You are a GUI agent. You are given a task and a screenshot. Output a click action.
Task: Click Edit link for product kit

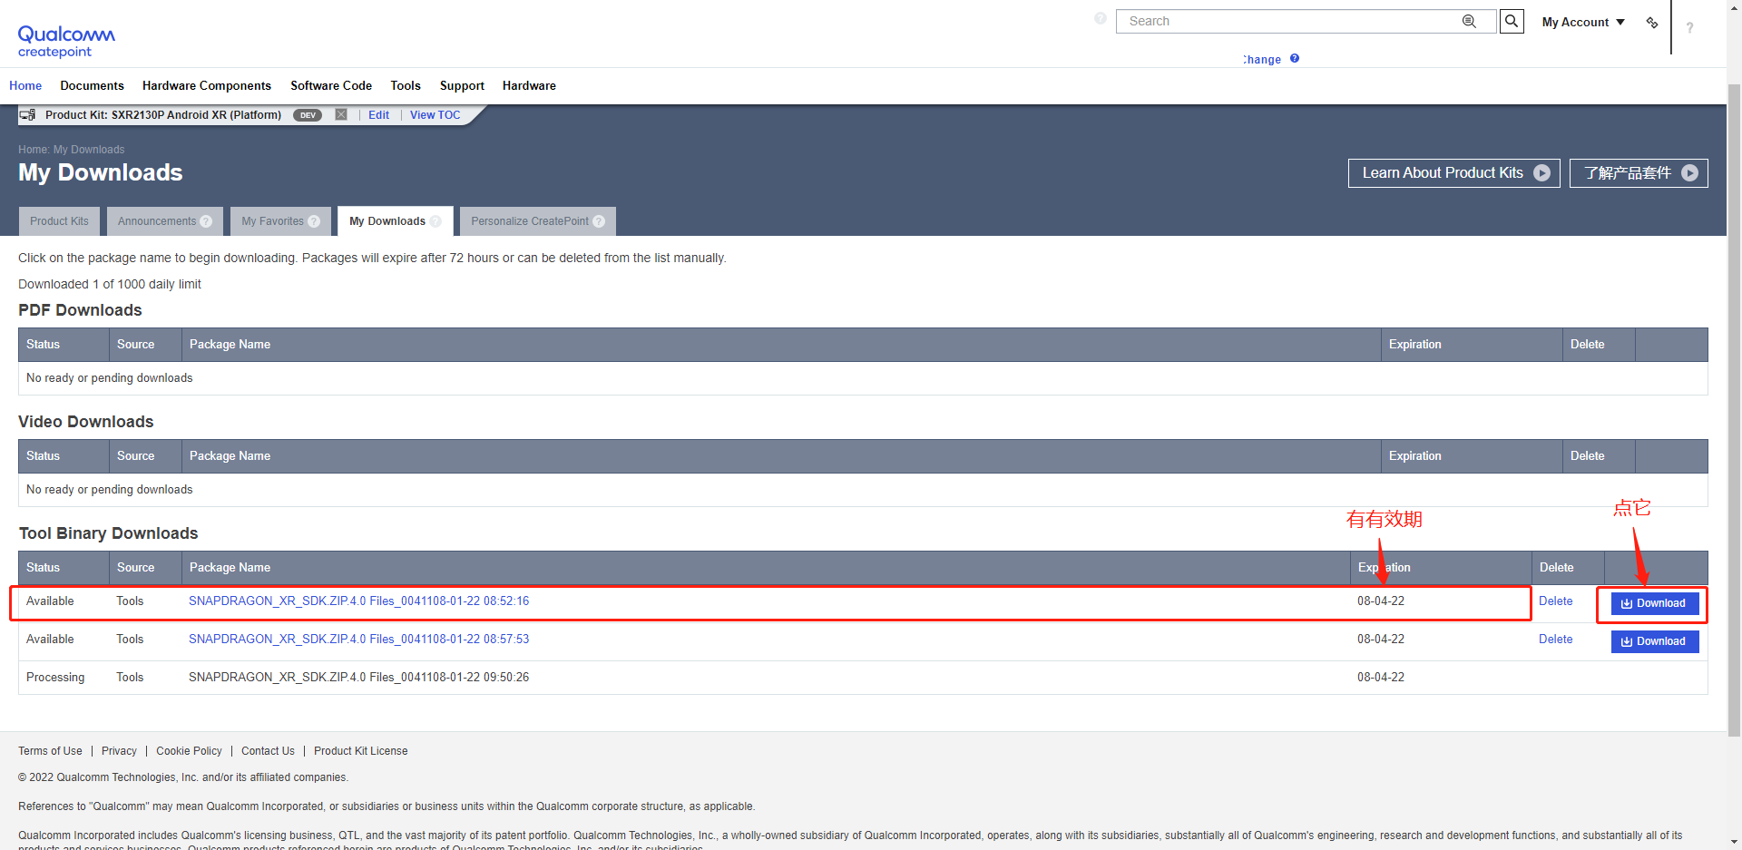pyautogui.click(x=378, y=115)
